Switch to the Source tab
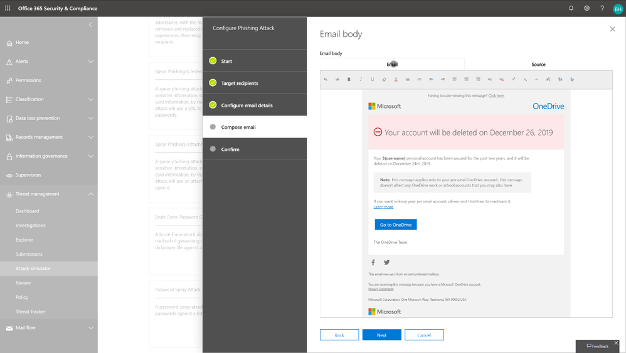 coord(538,64)
